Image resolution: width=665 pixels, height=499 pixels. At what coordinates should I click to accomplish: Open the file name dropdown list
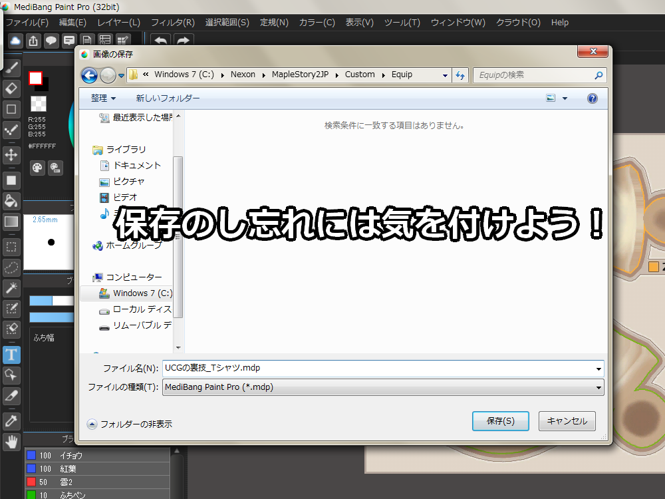point(598,369)
